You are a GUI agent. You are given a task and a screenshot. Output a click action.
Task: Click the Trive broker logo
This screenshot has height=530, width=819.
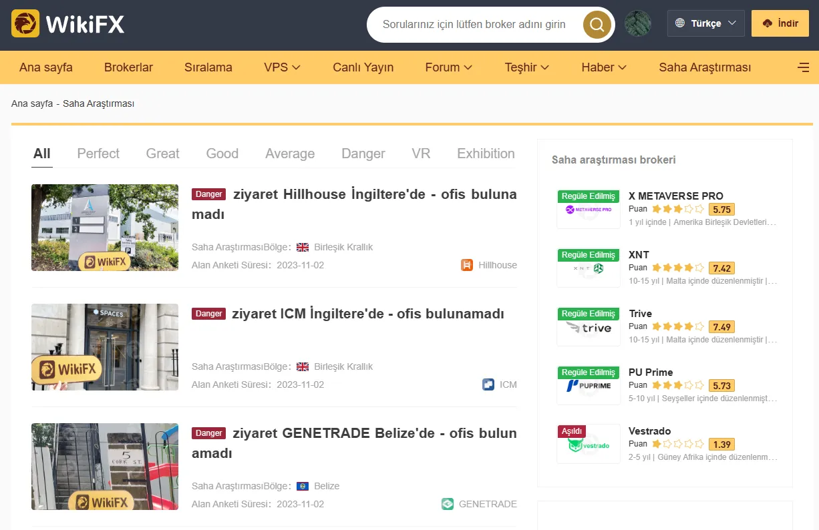pyautogui.click(x=589, y=326)
